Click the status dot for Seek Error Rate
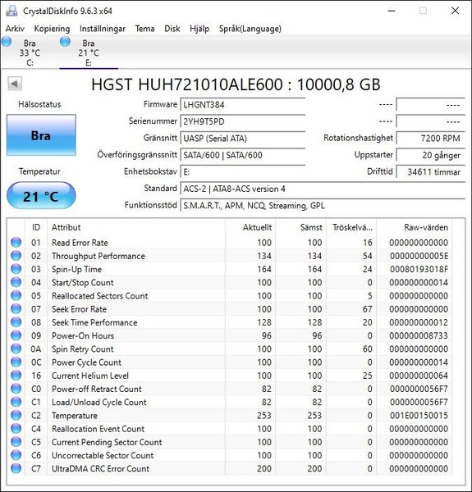472x492 pixels. (x=16, y=309)
